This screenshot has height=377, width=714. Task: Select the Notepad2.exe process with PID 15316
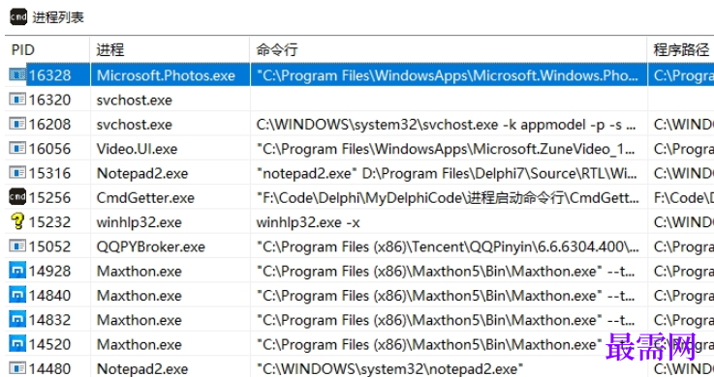coord(359,173)
